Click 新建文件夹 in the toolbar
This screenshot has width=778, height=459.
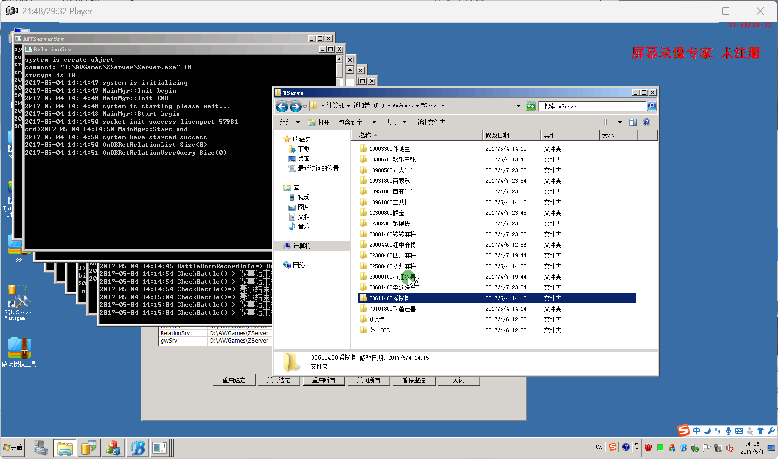[x=430, y=122]
